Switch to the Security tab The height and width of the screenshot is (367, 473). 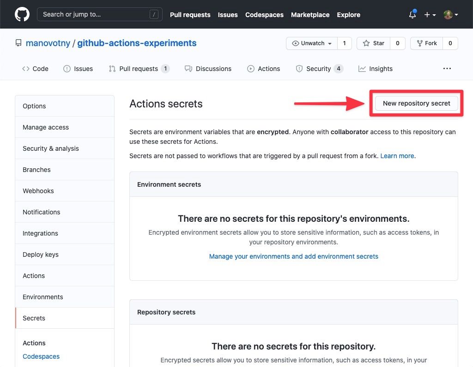click(x=319, y=69)
